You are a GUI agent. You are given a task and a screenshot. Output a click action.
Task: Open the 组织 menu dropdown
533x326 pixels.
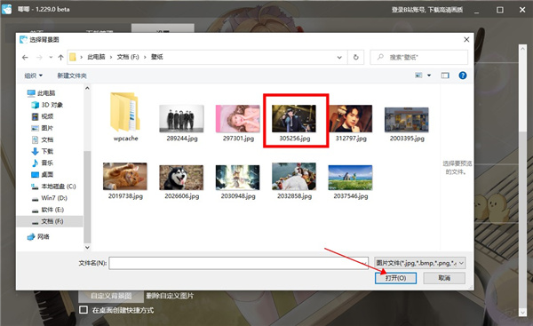[34, 76]
